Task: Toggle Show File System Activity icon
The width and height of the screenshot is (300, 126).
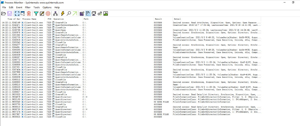Action: coord(88,13)
